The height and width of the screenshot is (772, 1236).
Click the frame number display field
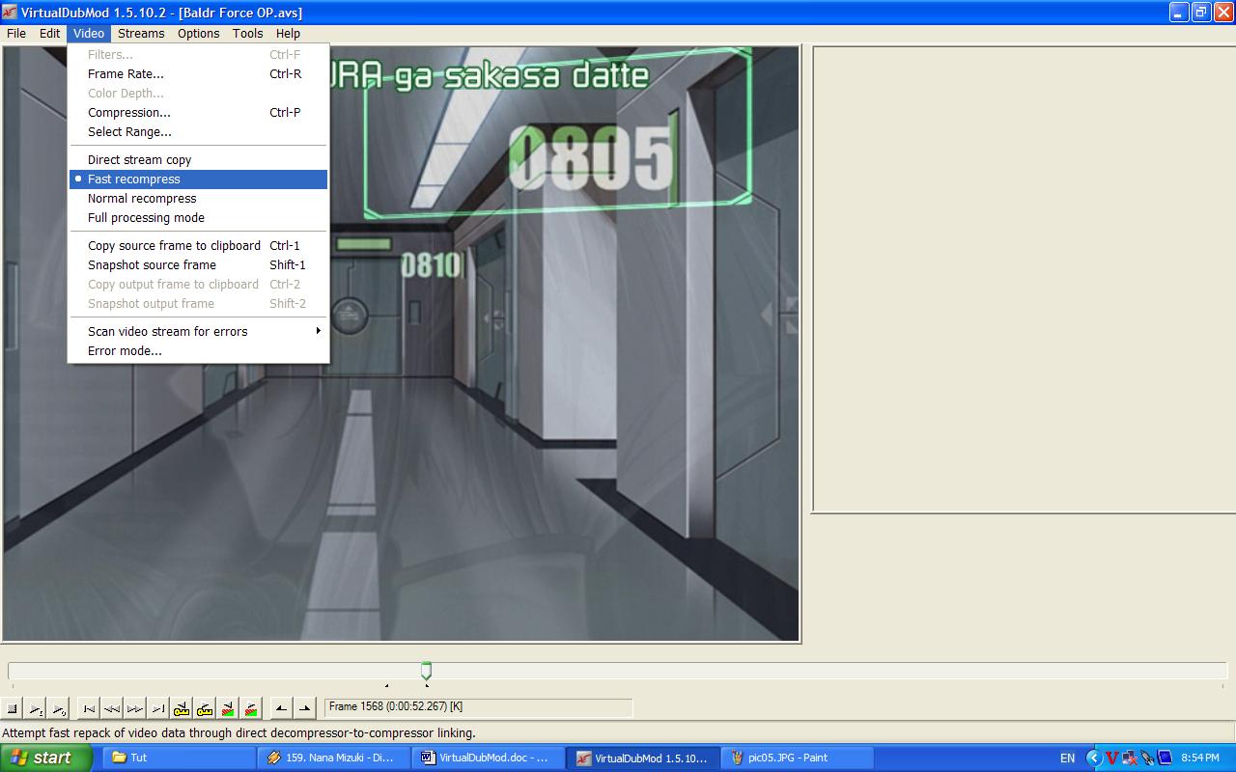click(x=478, y=707)
